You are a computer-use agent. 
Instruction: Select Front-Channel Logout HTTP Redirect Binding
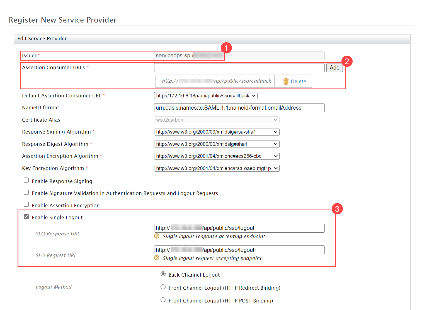(163, 287)
